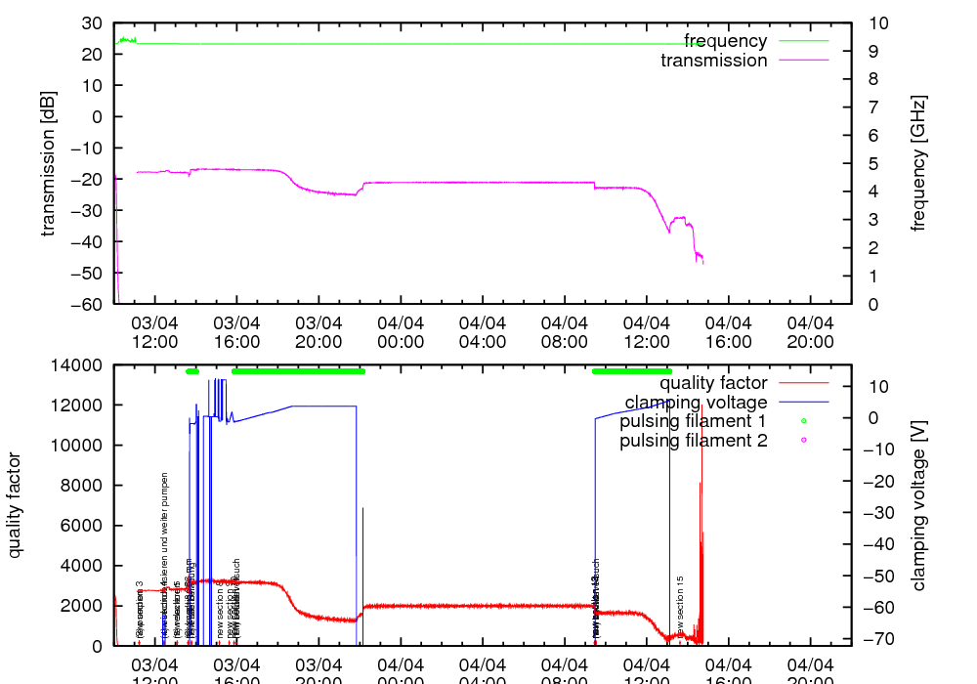Click the red quality factor legend line

802,383
